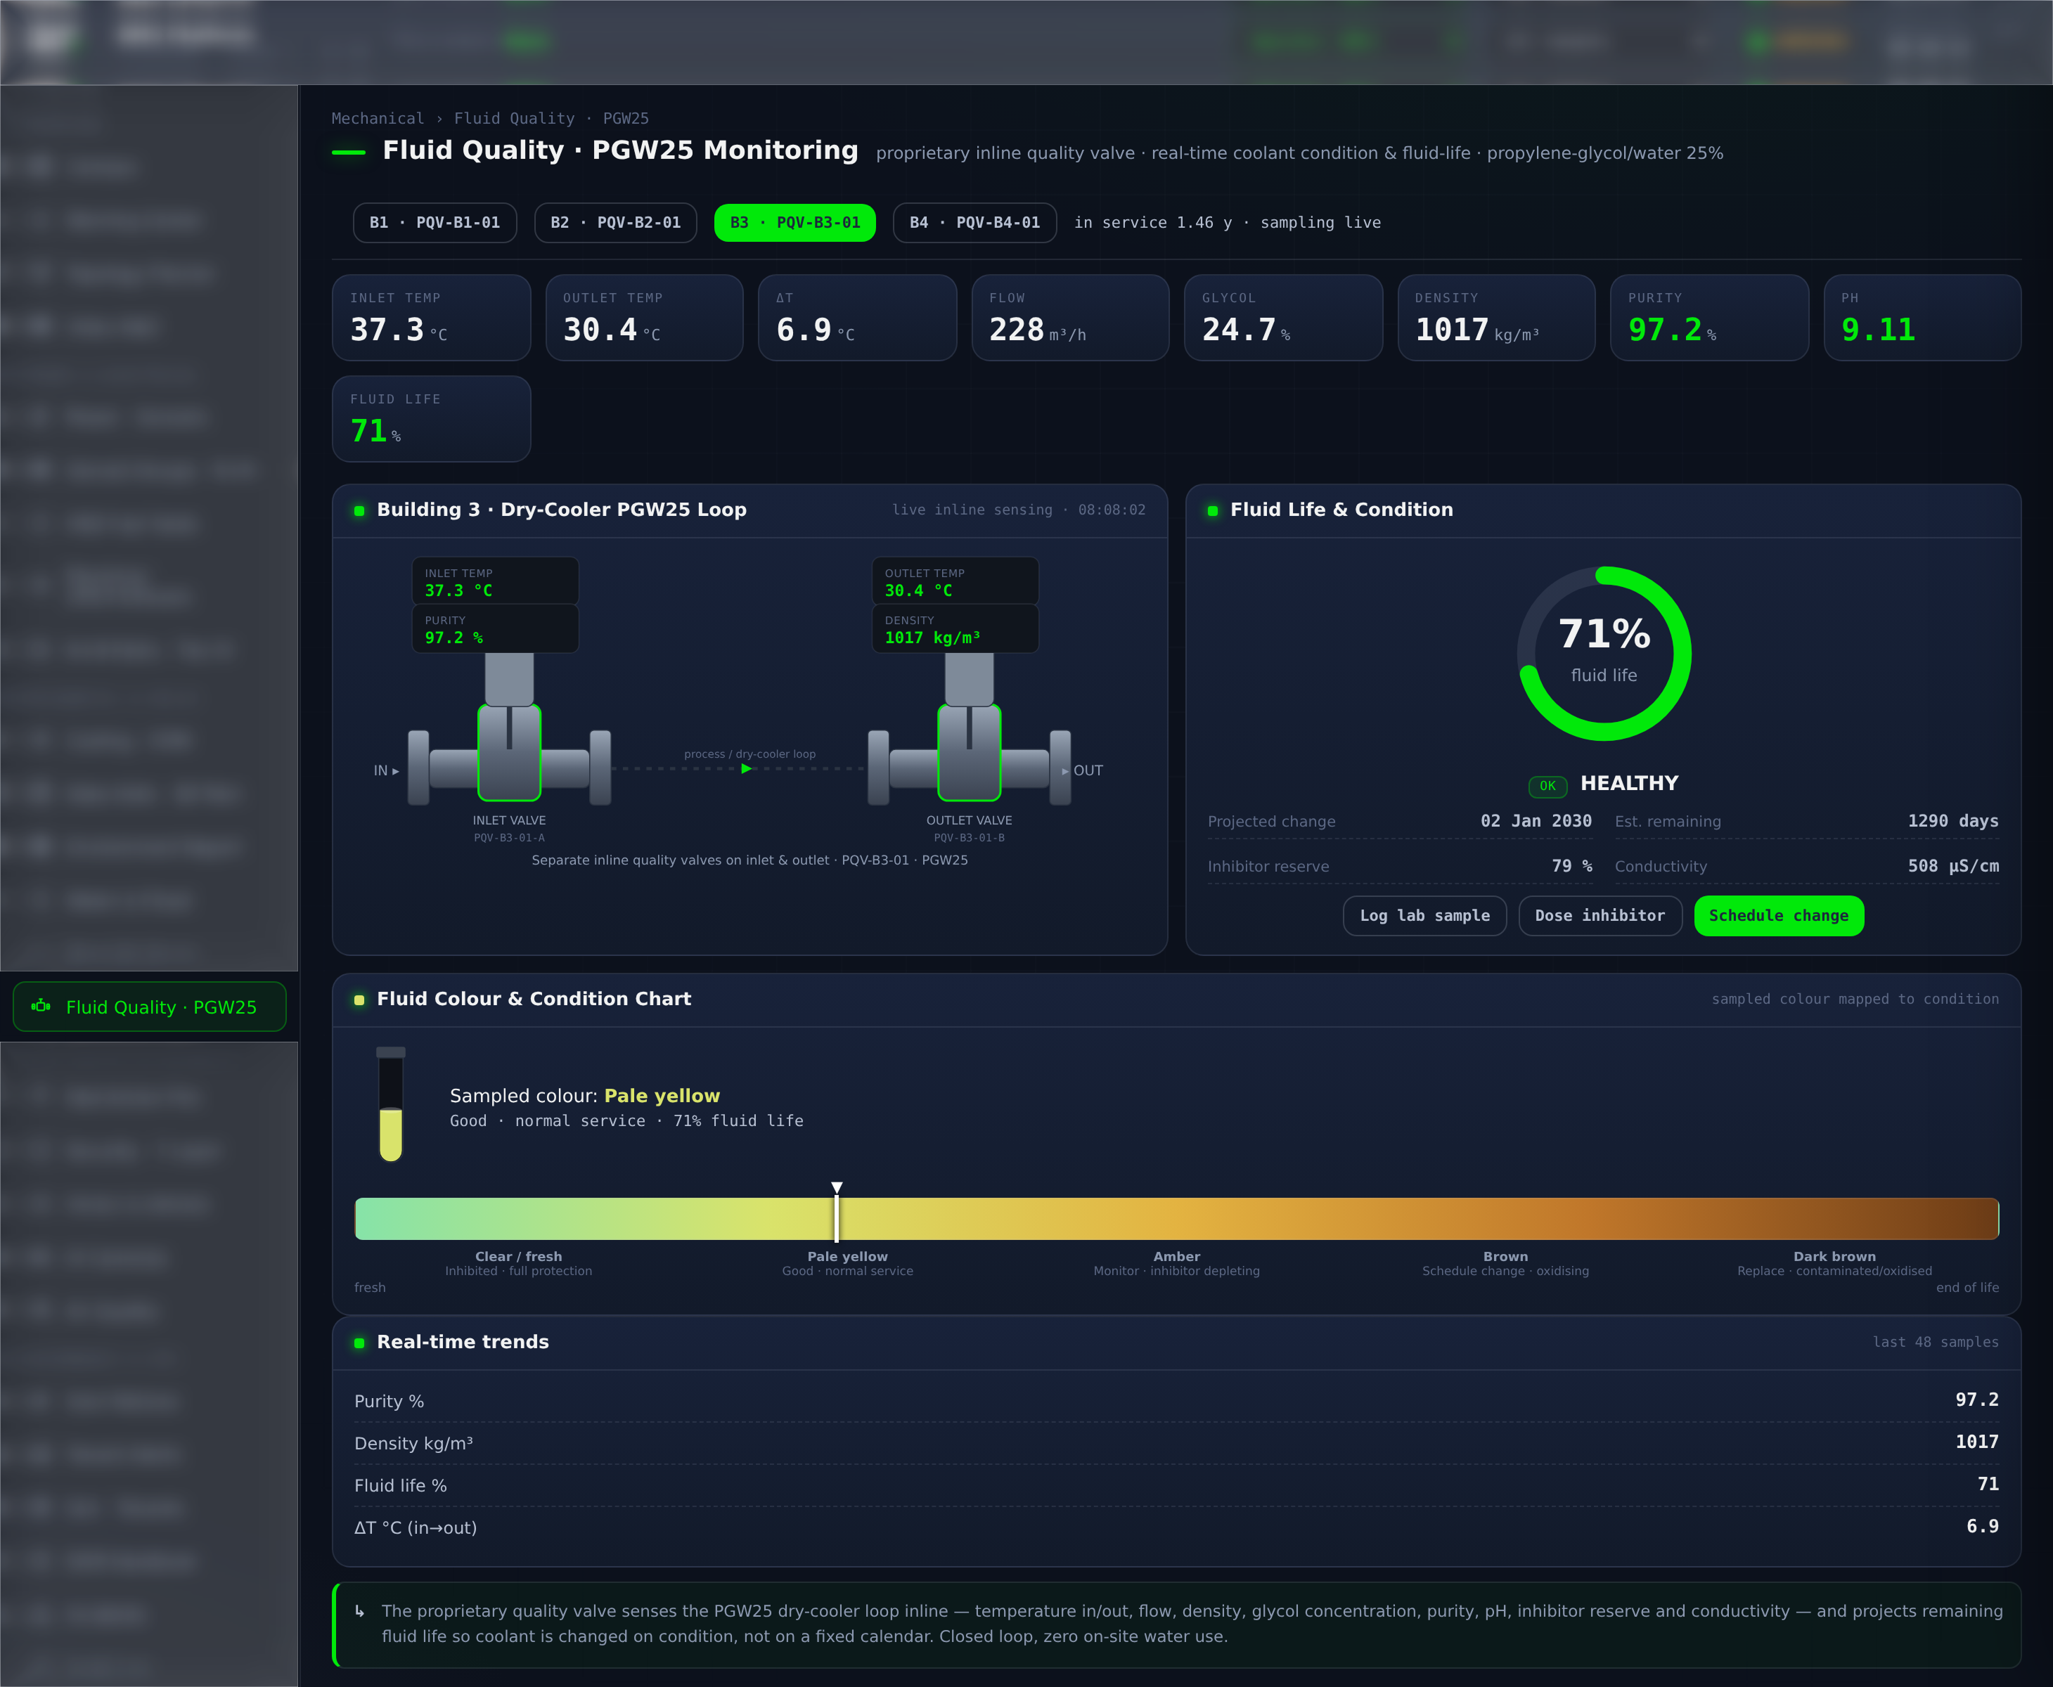
Task: Click the Clear / fresh scale label
Action: point(518,1257)
